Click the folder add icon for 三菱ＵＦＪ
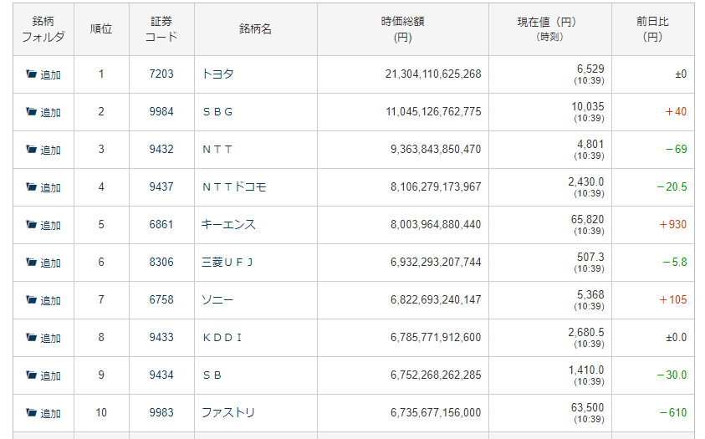Image resolution: width=705 pixels, height=439 pixels. click(x=32, y=263)
